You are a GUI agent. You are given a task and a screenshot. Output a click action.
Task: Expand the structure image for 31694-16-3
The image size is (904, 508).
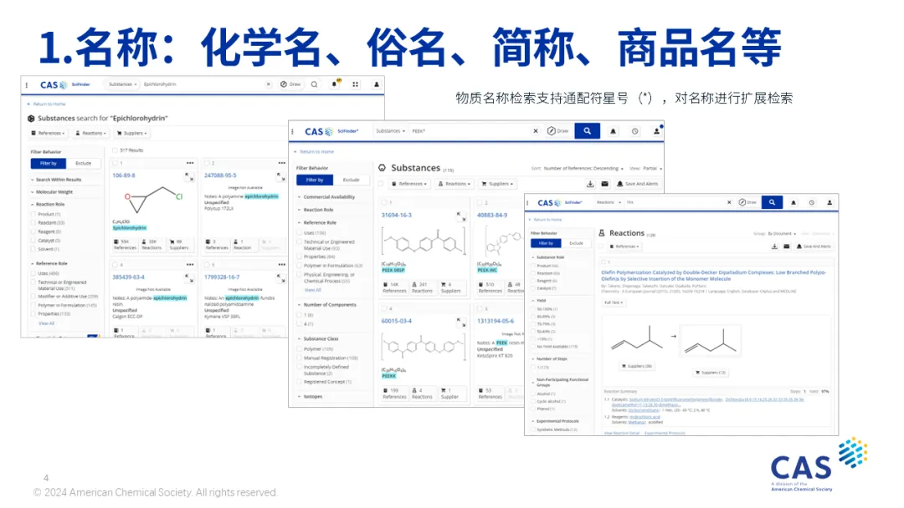461,217
